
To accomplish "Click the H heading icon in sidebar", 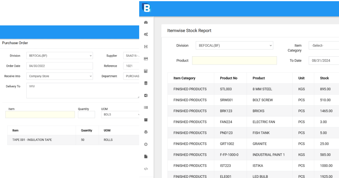I will (146, 46).
